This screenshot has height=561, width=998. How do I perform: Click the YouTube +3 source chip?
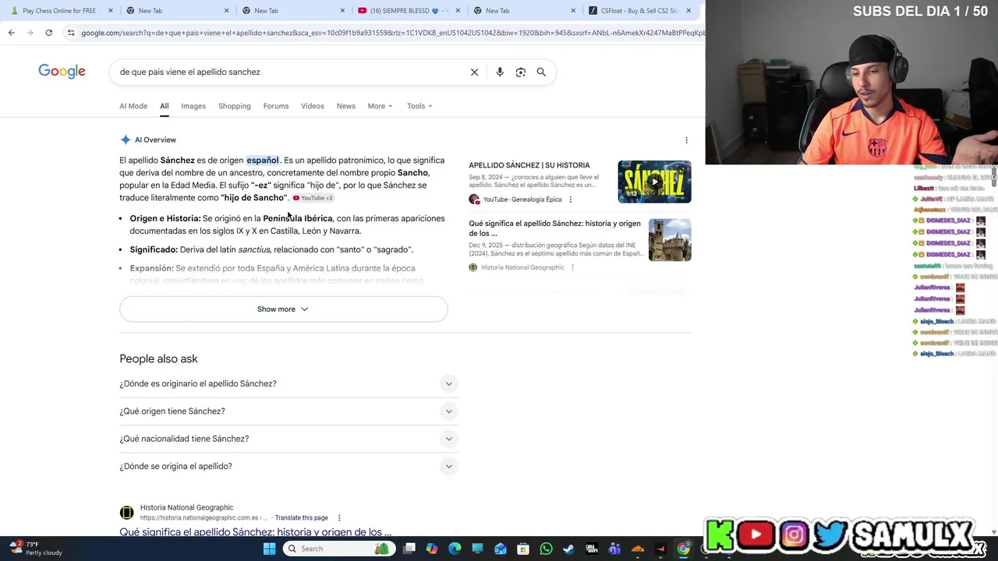313,198
